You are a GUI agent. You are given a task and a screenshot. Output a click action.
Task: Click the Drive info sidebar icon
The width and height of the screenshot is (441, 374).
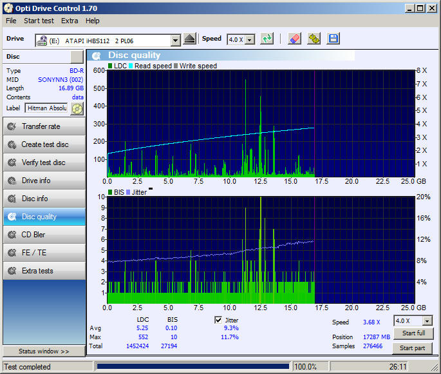pos(12,181)
